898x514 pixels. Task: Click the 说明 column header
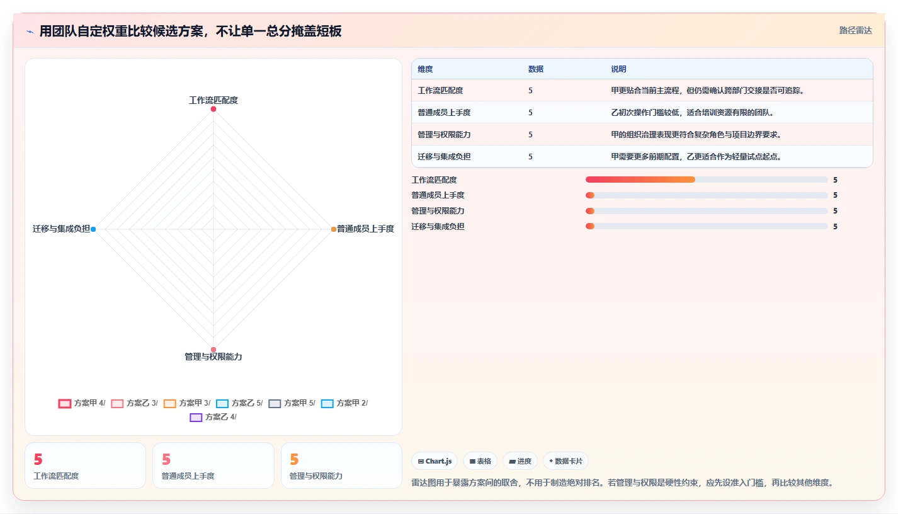click(618, 69)
